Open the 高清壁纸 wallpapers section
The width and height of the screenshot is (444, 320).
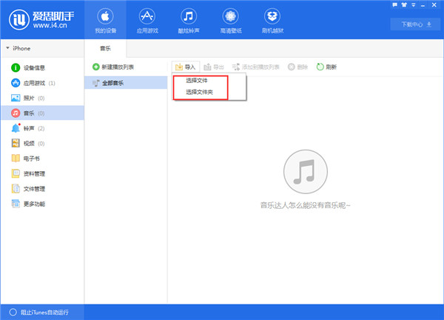(x=231, y=21)
